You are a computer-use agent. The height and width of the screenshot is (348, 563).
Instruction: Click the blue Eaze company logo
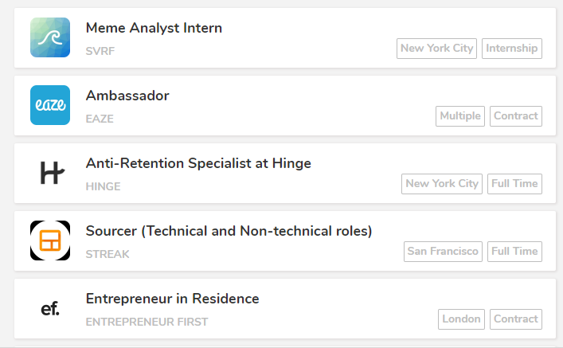(x=50, y=105)
